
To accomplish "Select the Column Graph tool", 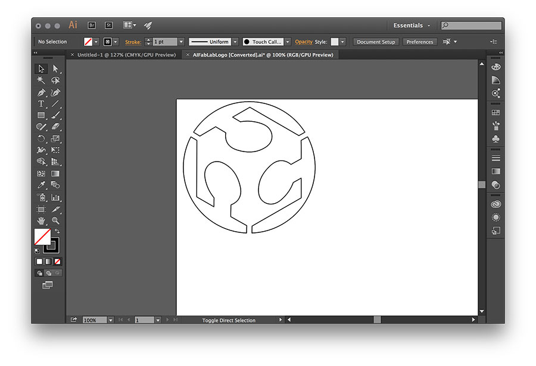I will coord(55,197).
